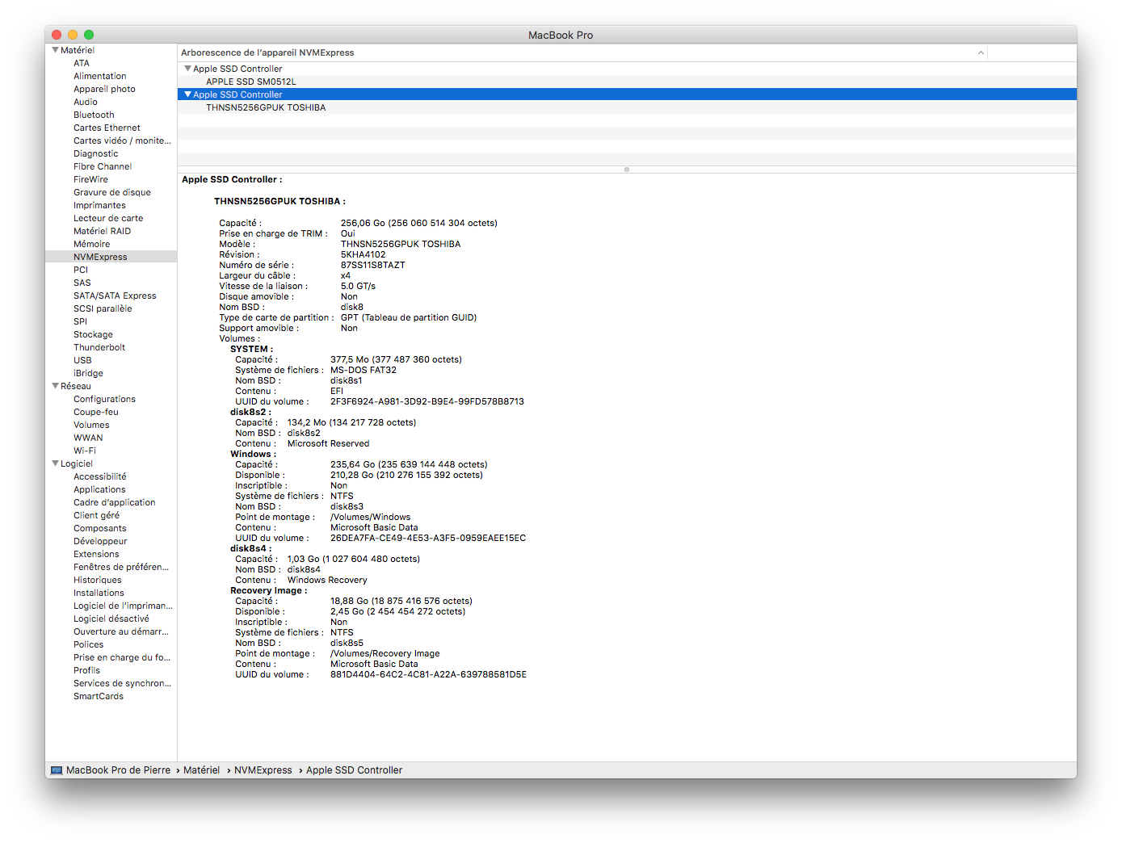Open SmartCards entry
1122x843 pixels.
coord(99,696)
